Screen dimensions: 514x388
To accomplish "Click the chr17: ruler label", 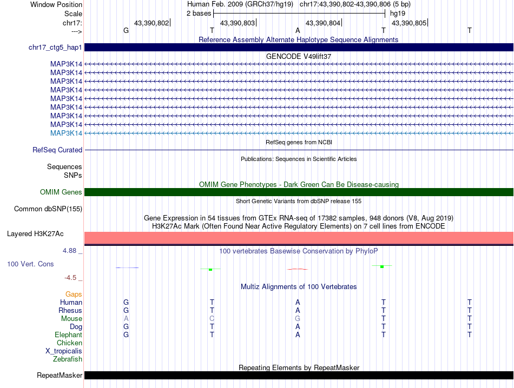I will tap(73, 23).
